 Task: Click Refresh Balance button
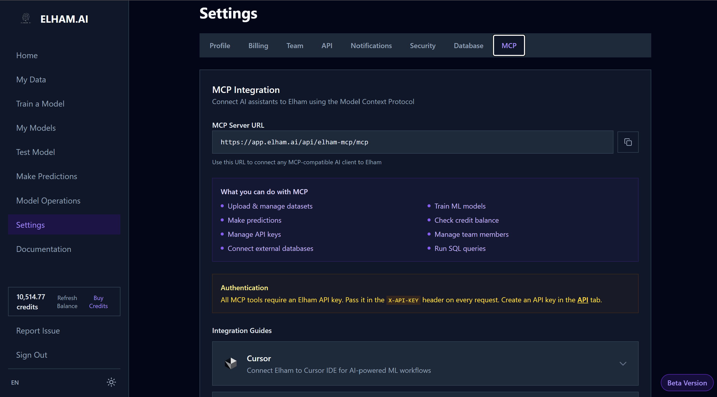click(67, 302)
